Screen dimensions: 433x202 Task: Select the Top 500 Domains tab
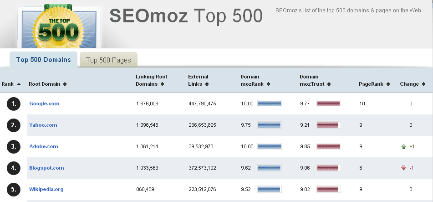click(43, 59)
